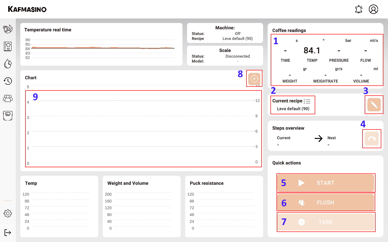
Task: Click the VOLUME label
Action: click(x=361, y=81)
